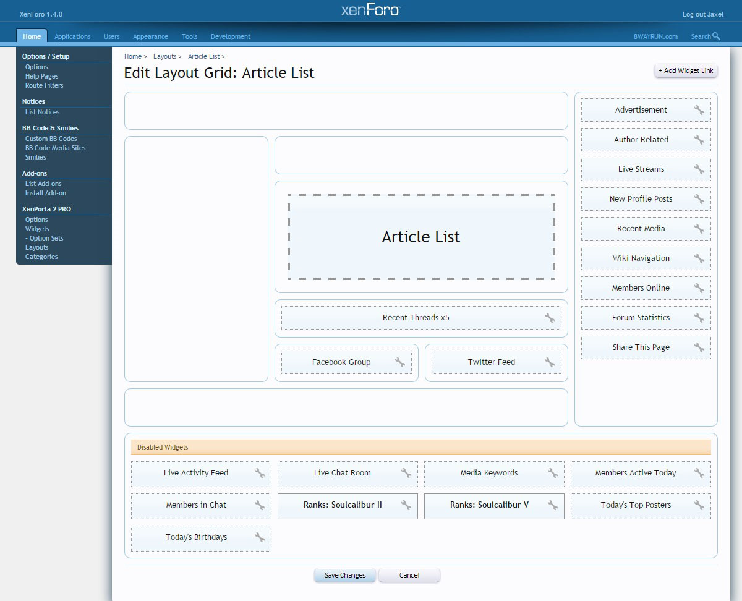The width and height of the screenshot is (742, 601).
Task: Click wrench icon on Today's Birthdays widget
Action: (259, 537)
